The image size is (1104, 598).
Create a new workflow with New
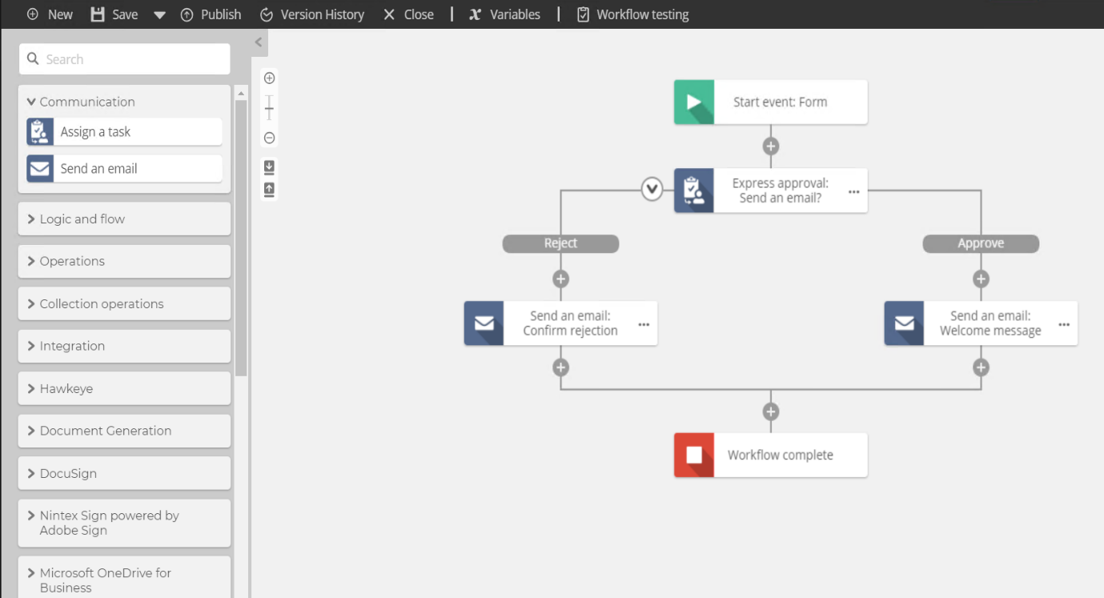pos(50,14)
